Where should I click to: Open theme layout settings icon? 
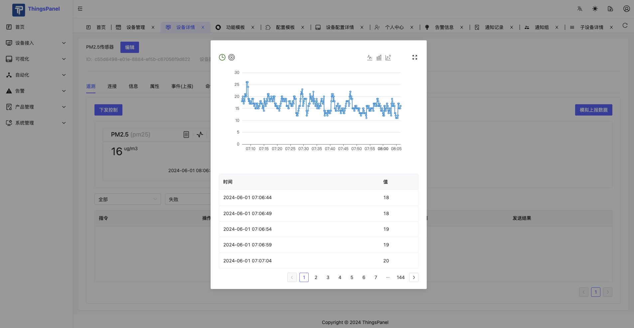610,9
